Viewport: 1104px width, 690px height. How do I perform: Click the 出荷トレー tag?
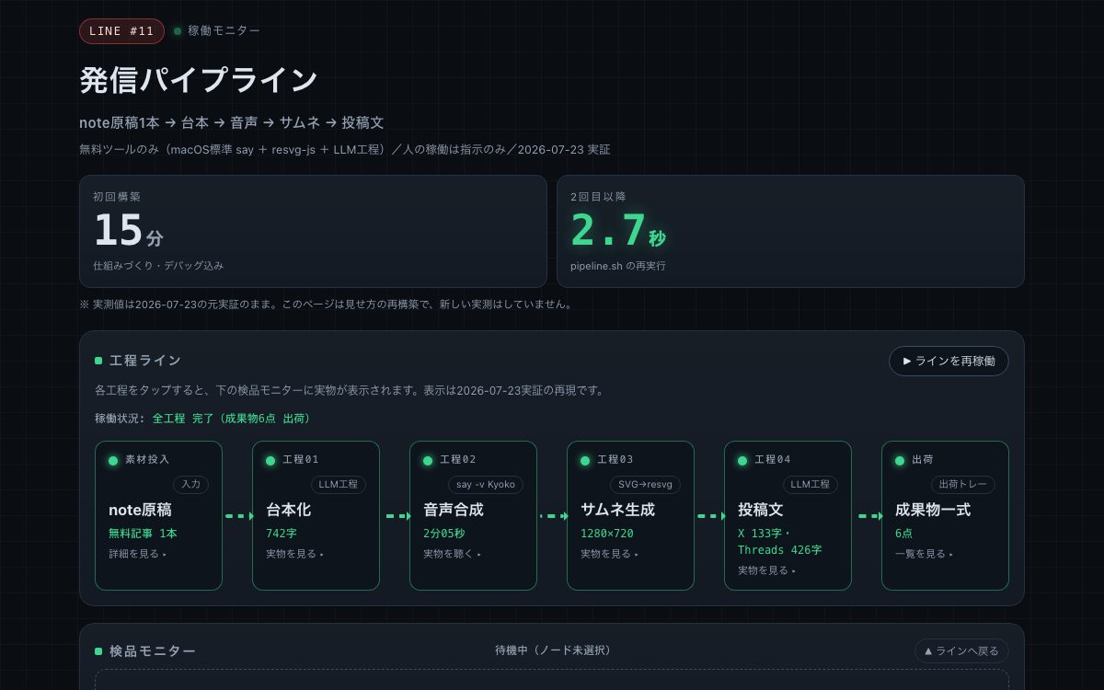[x=963, y=484]
